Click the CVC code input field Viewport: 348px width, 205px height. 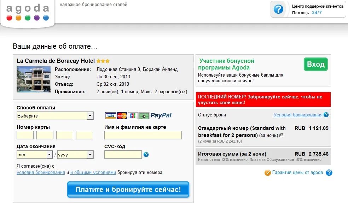click(x=123, y=155)
